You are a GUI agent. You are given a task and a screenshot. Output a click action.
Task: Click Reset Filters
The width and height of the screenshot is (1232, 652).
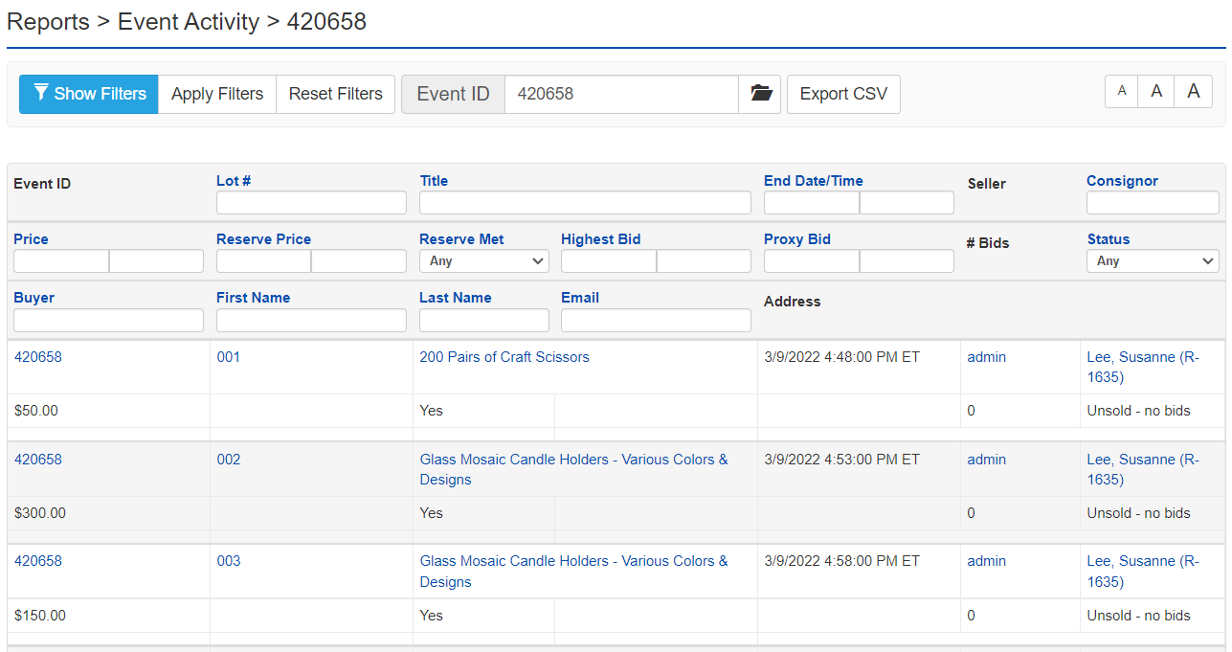[x=336, y=94]
